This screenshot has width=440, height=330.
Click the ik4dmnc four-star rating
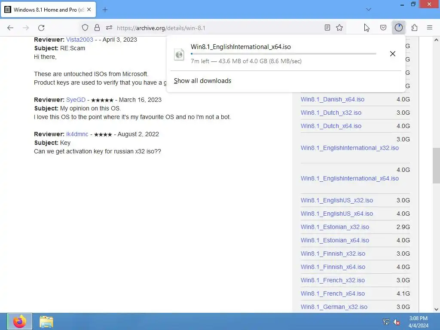click(103, 134)
